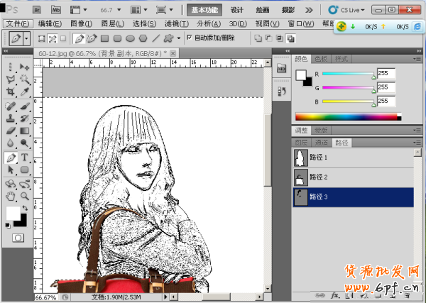The image size is (426, 303).
Task: Choose the Hand tool in the toolbox
Action: pyautogui.click(x=11, y=196)
